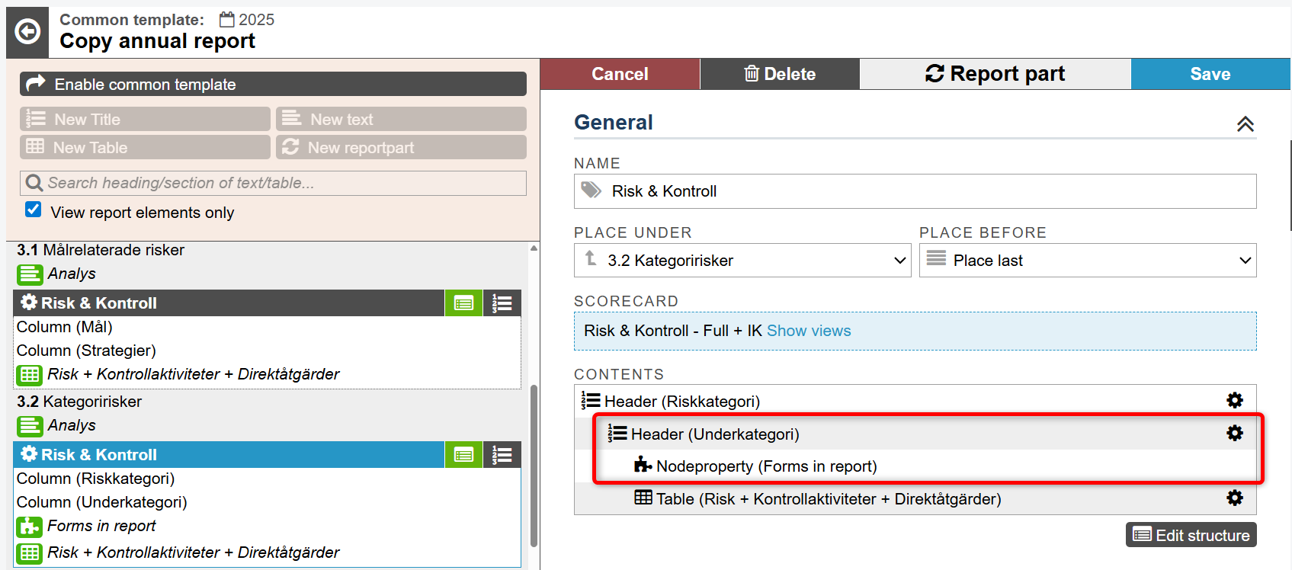Click the Save button
Image resolution: width=1292 pixels, height=570 pixels.
[x=1210, y=74]
